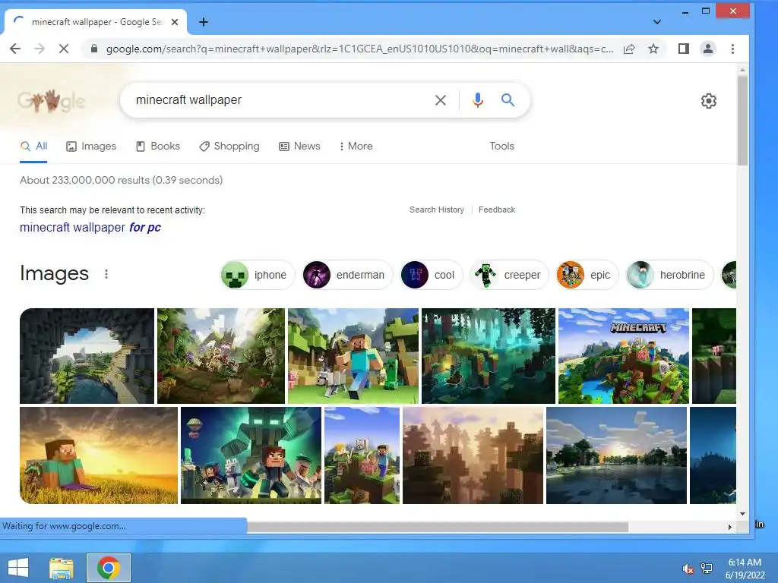This screenshot has height=583, width=778.
Task: Open Chrome side panel
Action: pos(684,49)
